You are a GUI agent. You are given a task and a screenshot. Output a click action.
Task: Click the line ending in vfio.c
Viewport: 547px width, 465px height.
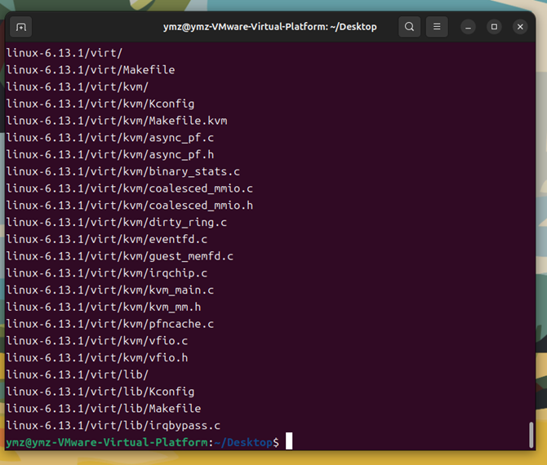point(97,341)
